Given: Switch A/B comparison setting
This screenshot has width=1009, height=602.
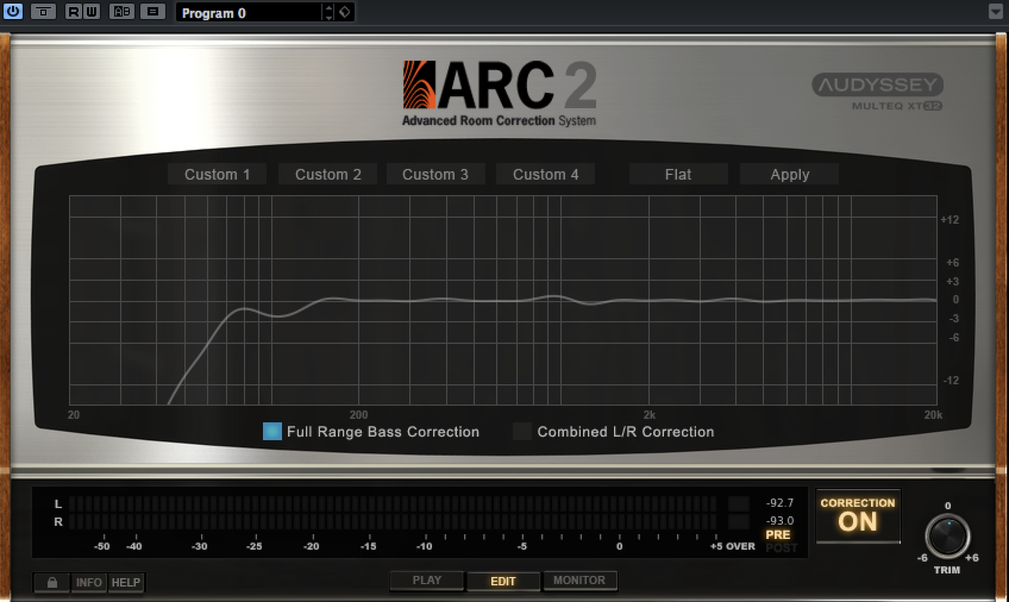Looking at the screenshot, I should click(121, 12).
